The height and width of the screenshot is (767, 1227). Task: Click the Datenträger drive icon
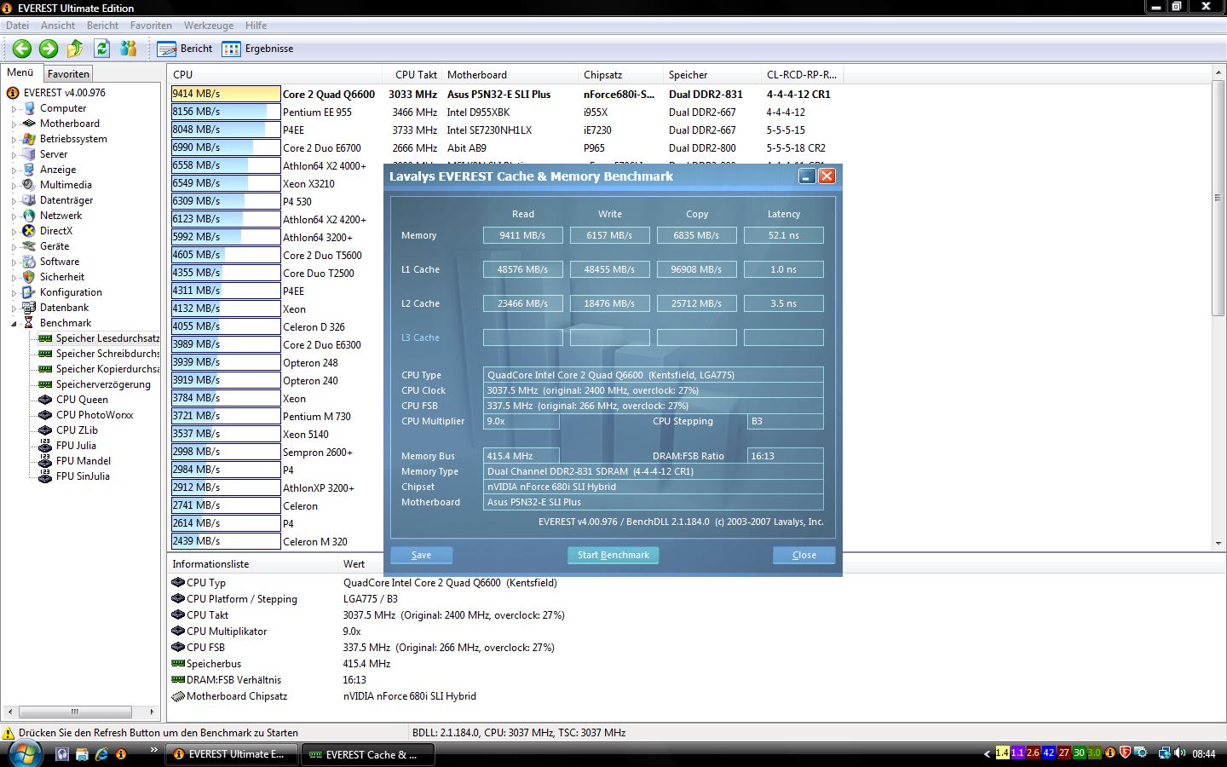pyautogui.click(x=29, y=200)
